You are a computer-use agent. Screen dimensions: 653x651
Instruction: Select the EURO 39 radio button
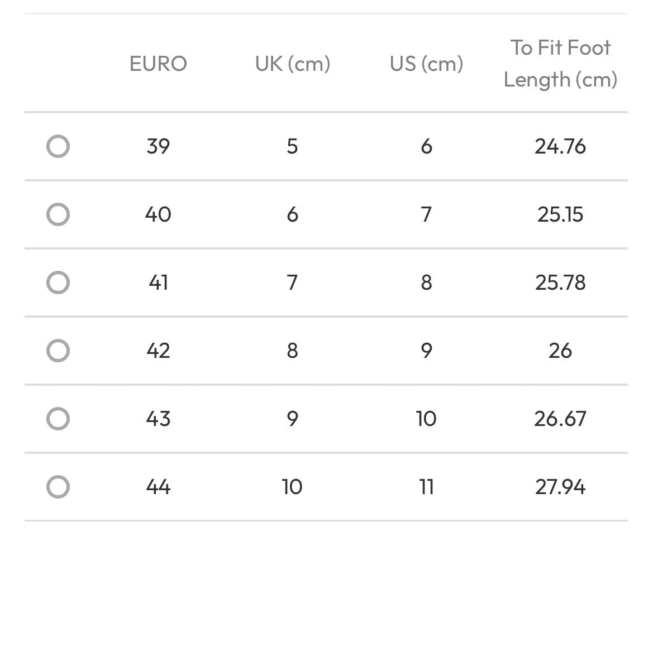[x=58, y=146]
